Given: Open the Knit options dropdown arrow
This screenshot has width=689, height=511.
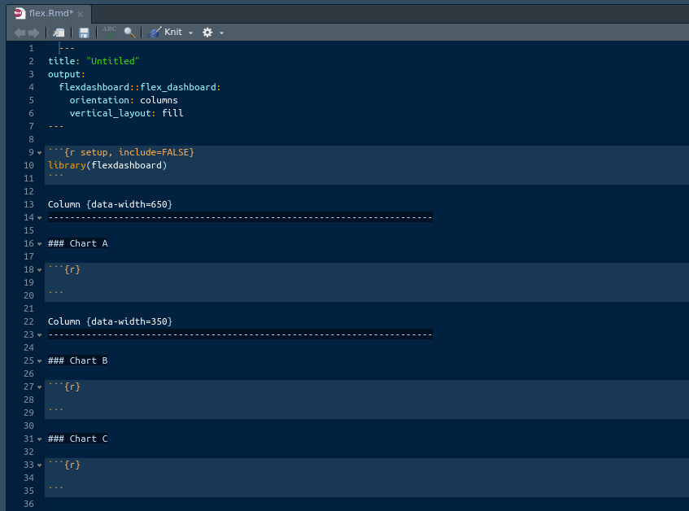Looking at the screenshot, I should (190, 33).
